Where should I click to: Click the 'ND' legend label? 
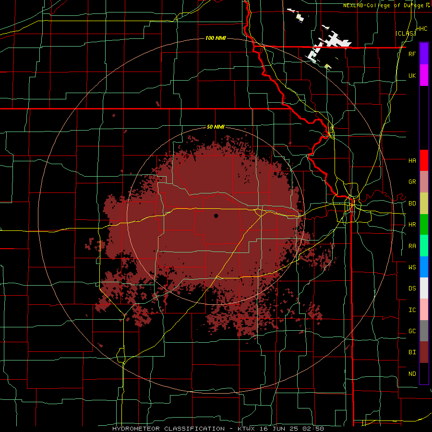click(x=412, y=374)
